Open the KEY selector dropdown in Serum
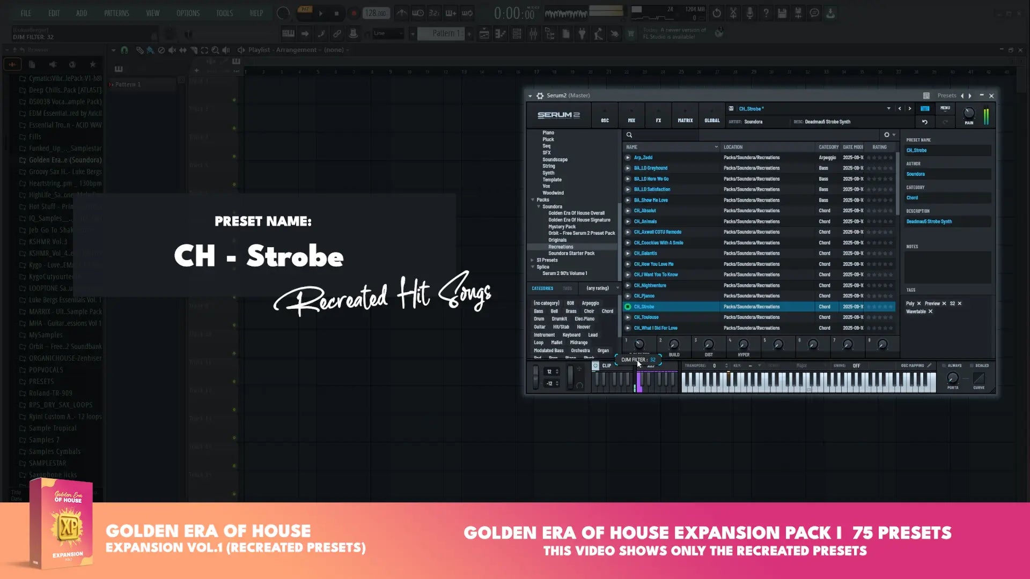 coord(759,366)
